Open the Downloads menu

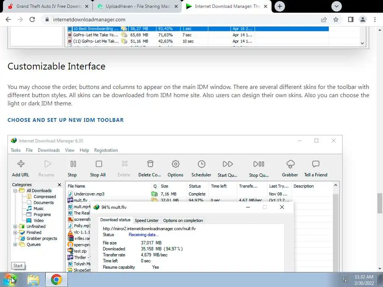(49, 150)
